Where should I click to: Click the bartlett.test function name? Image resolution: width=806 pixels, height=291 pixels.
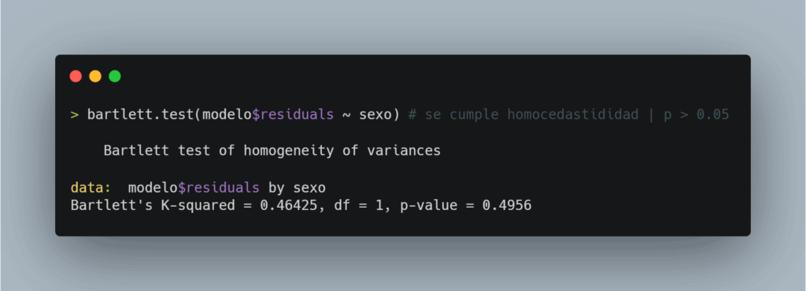click(x=140, y=115)
